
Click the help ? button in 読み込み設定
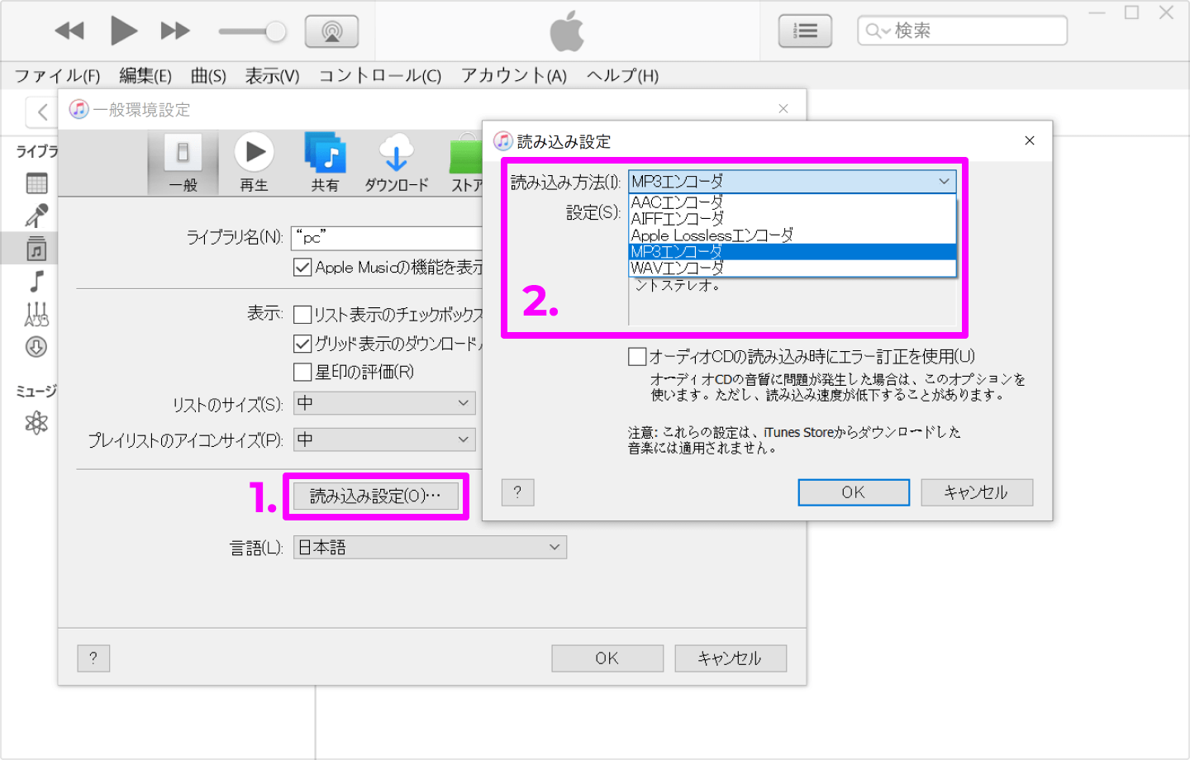tap(518, 492)
